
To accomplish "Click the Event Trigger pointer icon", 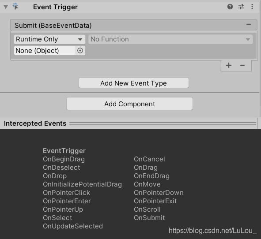I will (x=15, y=7).
